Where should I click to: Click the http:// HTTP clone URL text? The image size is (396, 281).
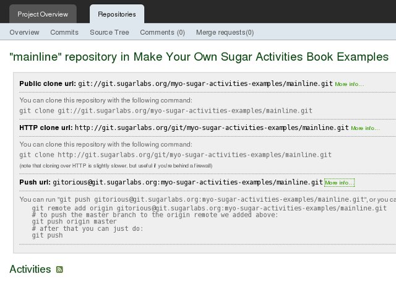(x=212, y=128)
